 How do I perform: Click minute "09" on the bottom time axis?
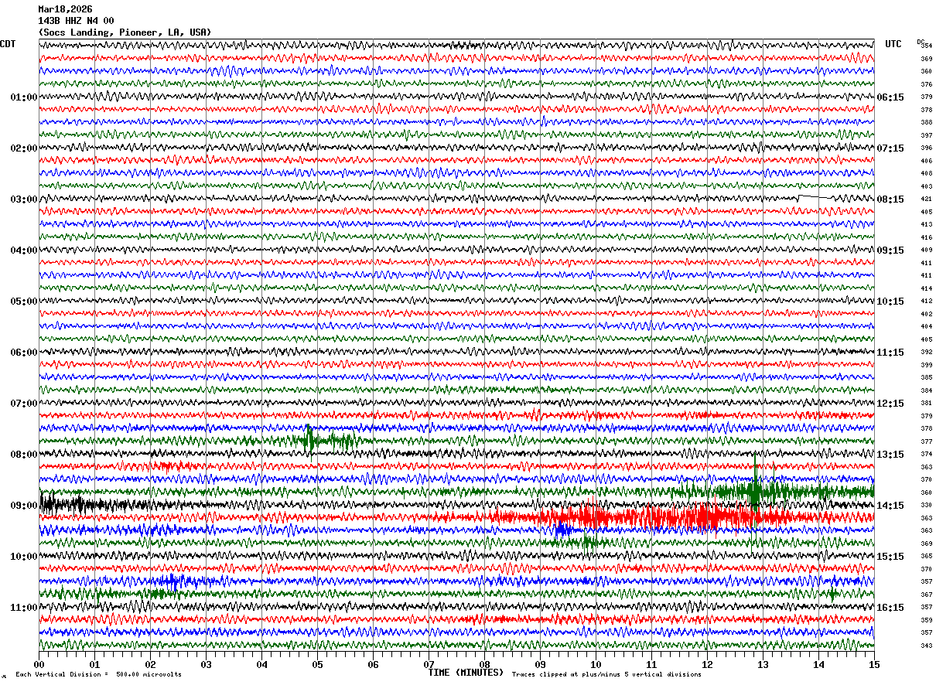coord(540,664)
